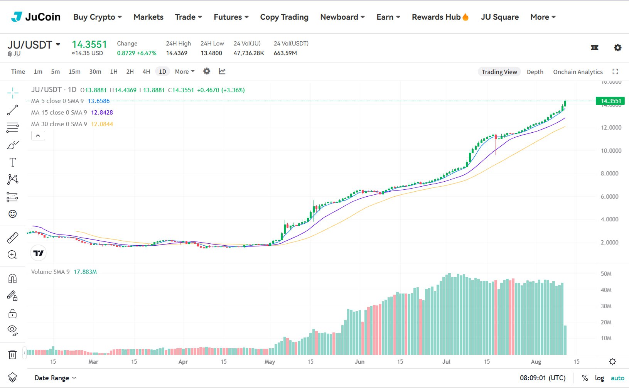629x388 pixels.
Task: Click the TradingView logo on chart
Action: tap(39, 253)
